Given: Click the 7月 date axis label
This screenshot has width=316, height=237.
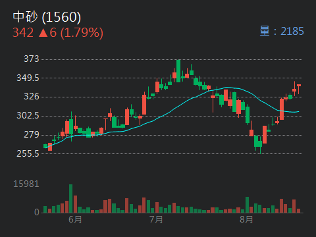Looking at the screenshot, I should click(x=156, y=219).
